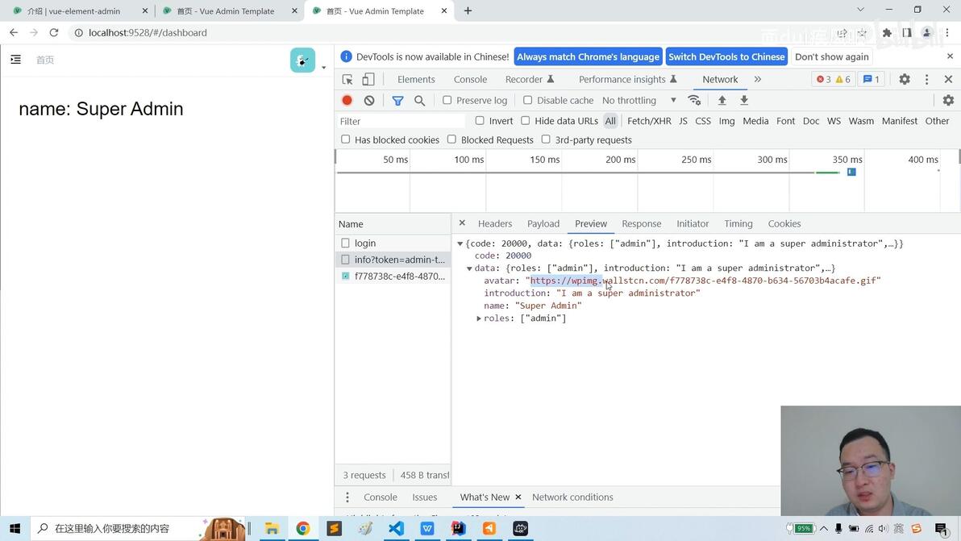Clear the network log

coord(369,101)
